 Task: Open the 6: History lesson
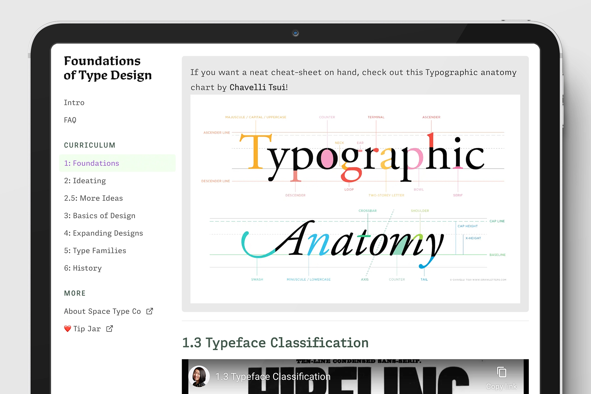[x=83, y=268]
